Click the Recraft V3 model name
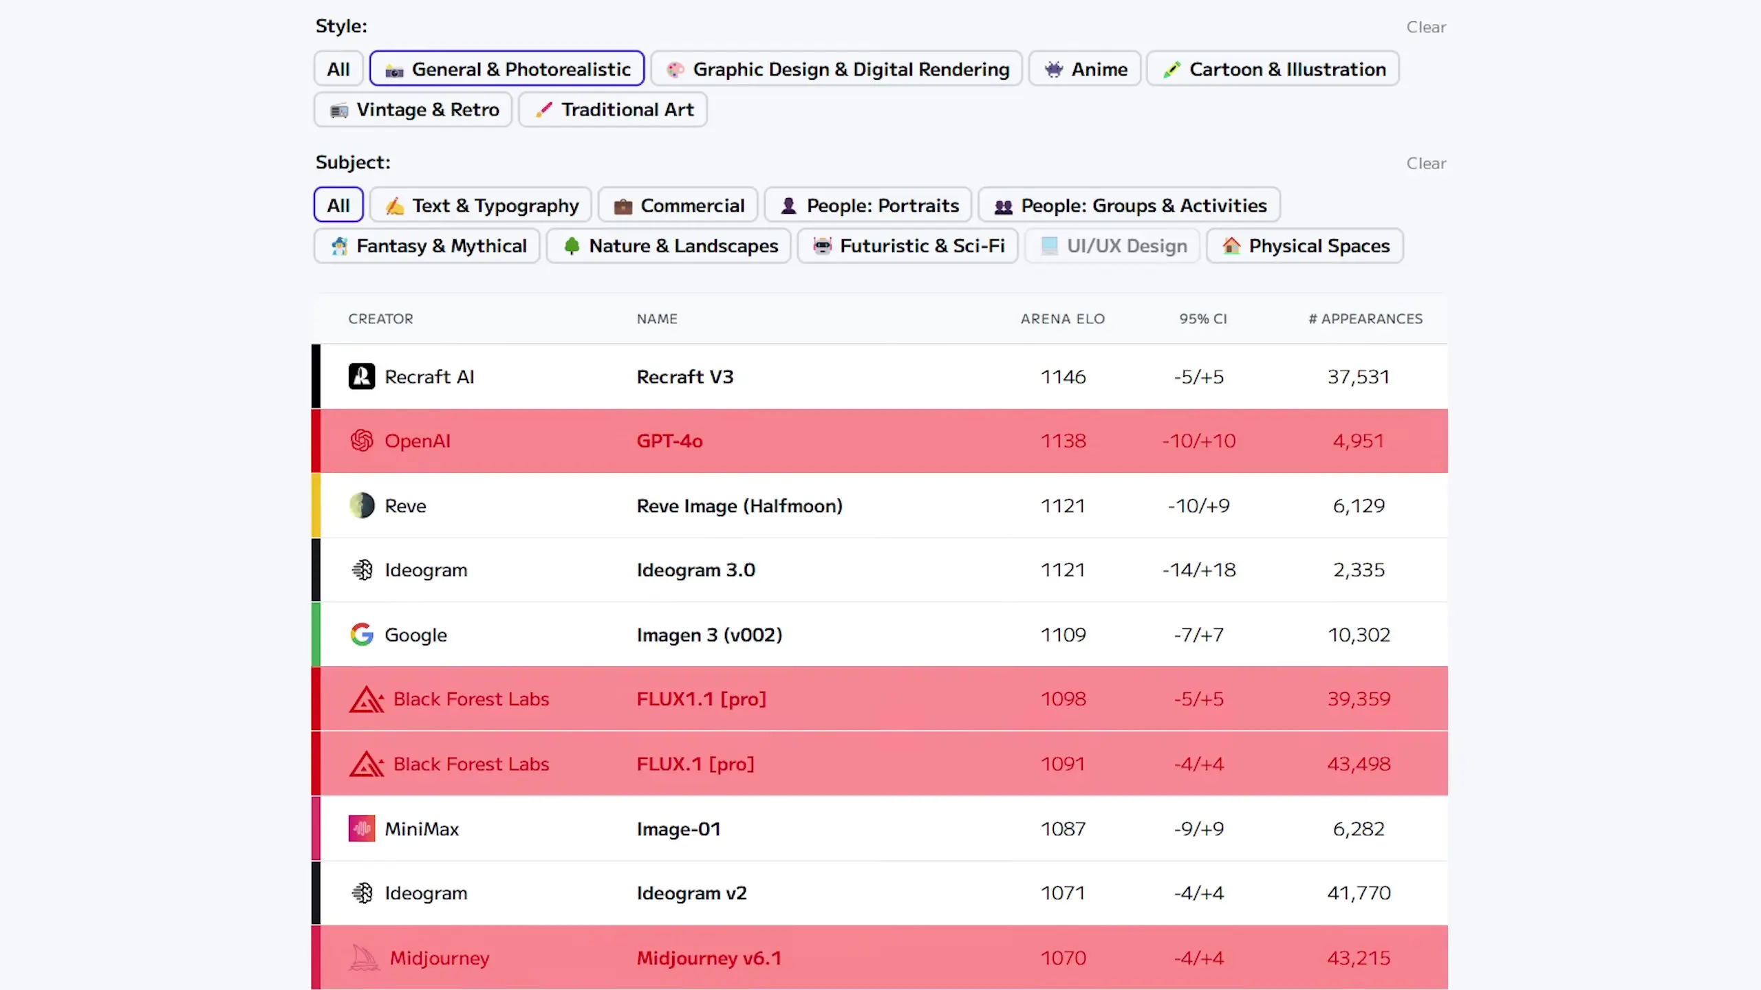1761x990 pixels. pyautogui.click(x=685, y=377)
